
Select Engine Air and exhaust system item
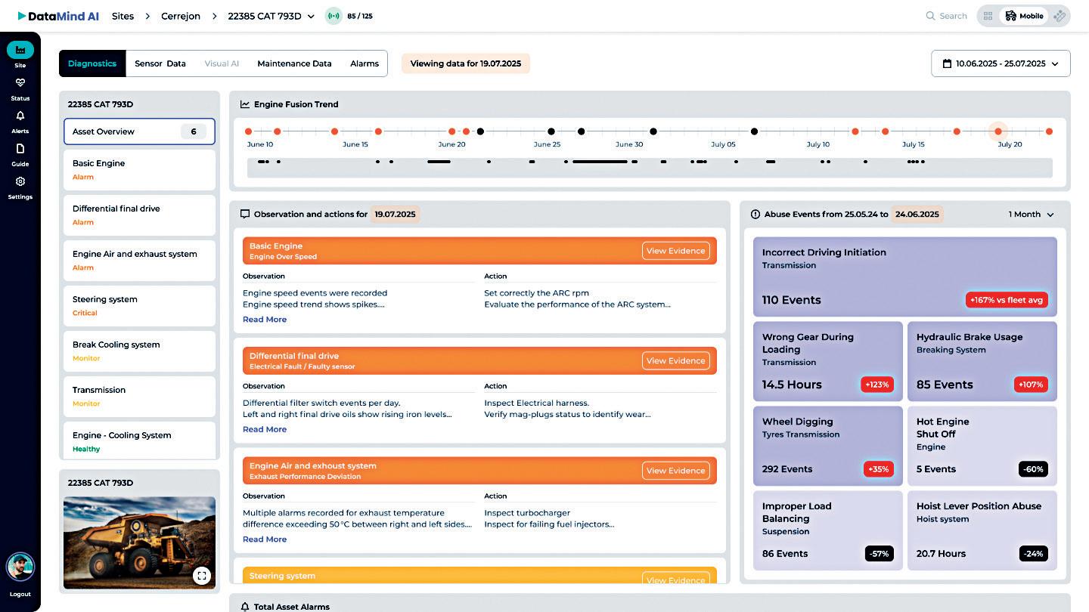[139, 260]
